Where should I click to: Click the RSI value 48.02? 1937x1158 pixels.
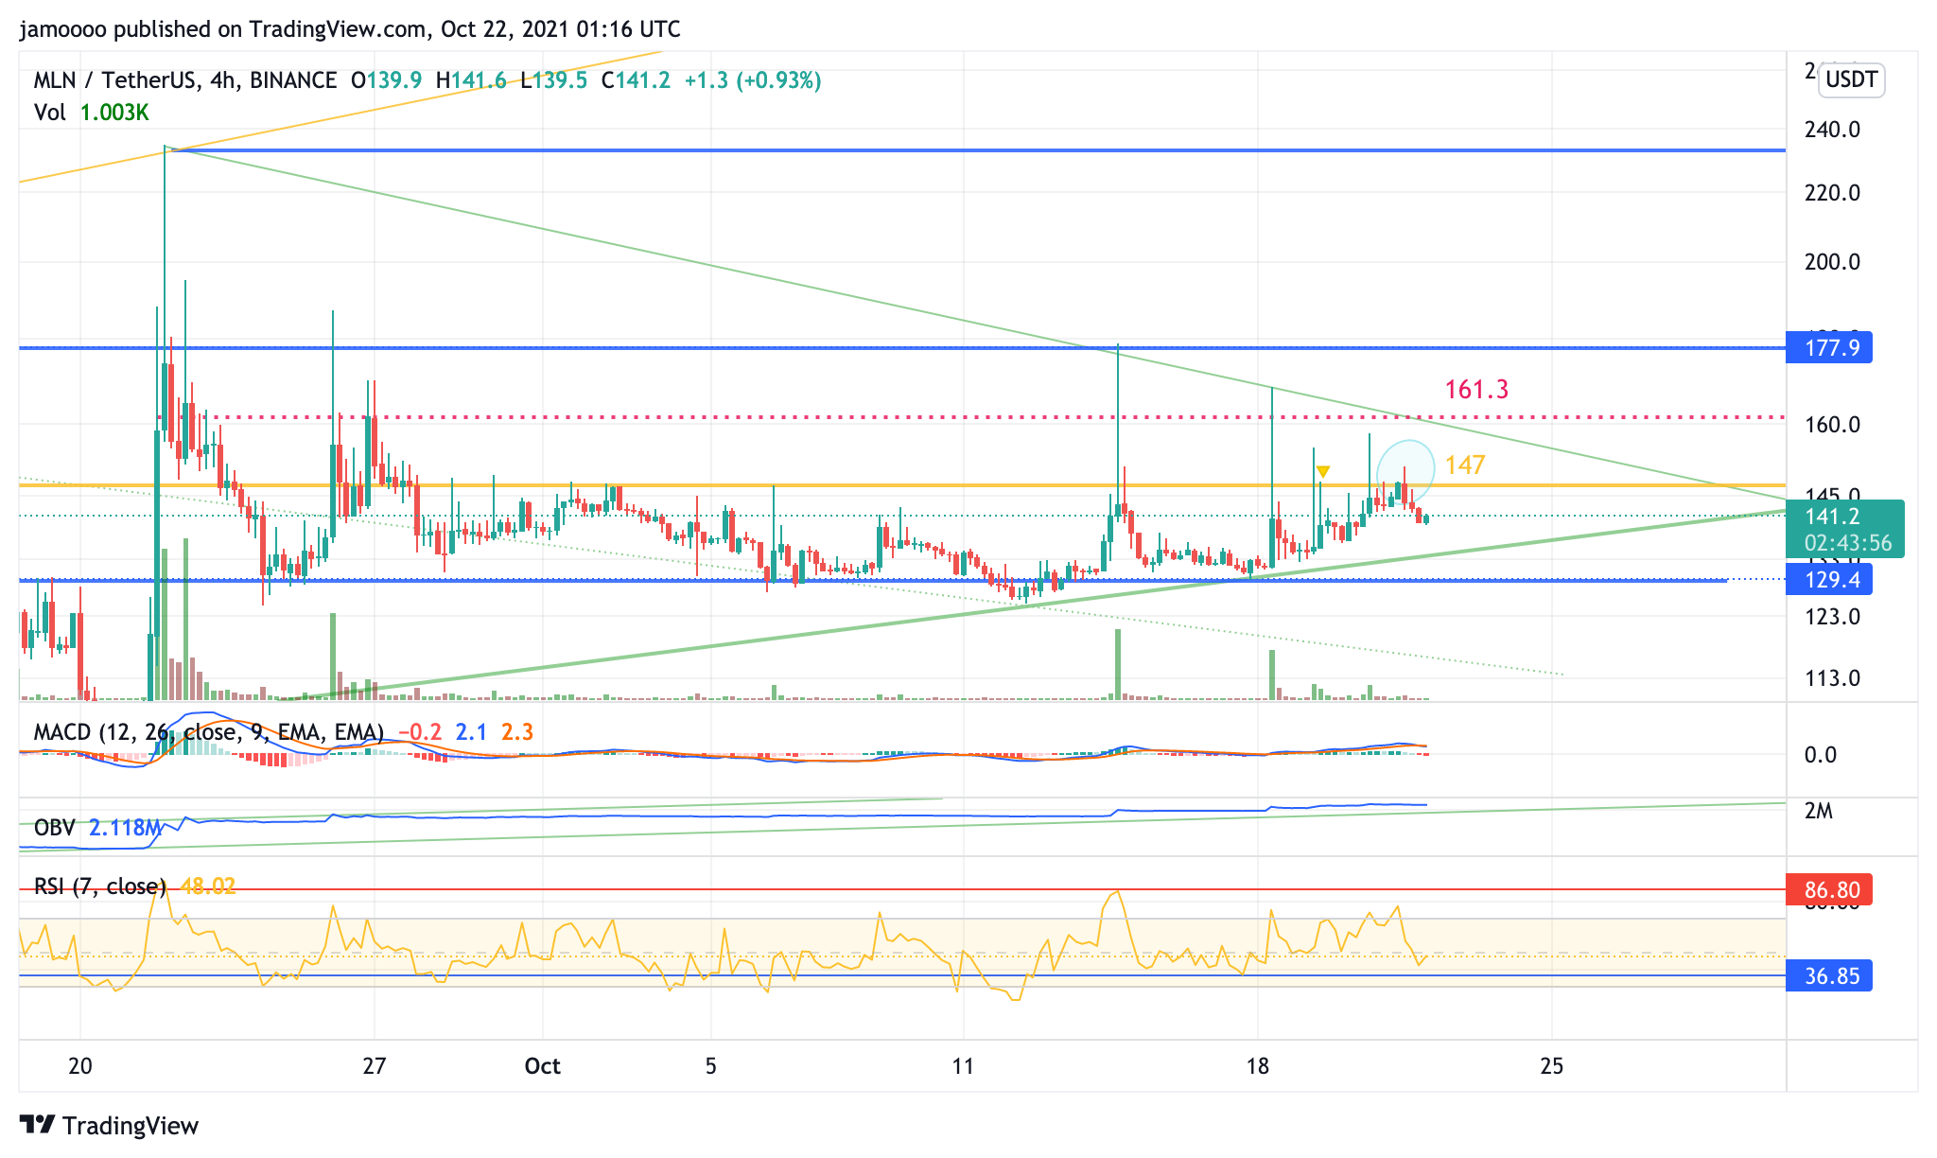207,886
